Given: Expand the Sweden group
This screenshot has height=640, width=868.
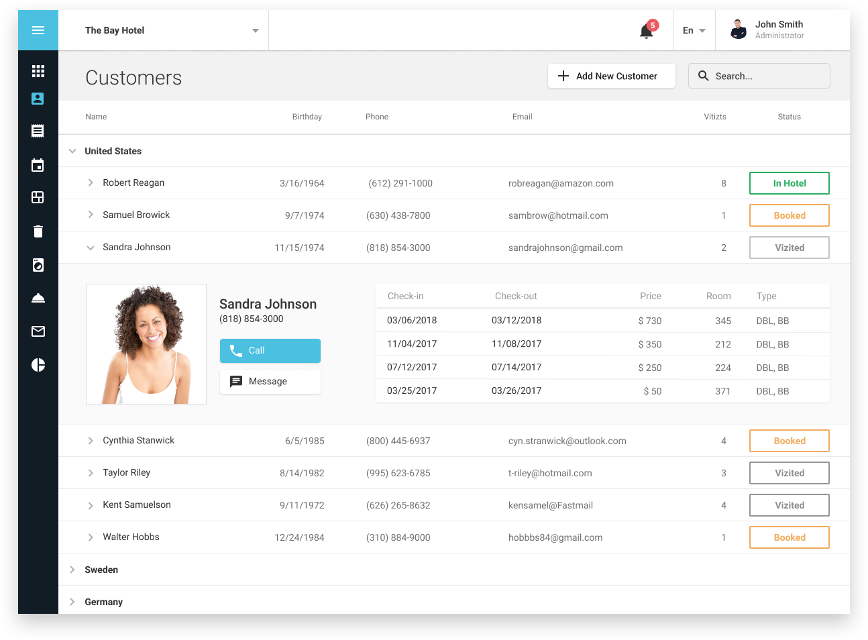Looking at the screenshot, I should click(72, 570).
